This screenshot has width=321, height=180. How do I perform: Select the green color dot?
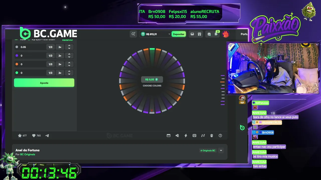(x=17, y=73)
